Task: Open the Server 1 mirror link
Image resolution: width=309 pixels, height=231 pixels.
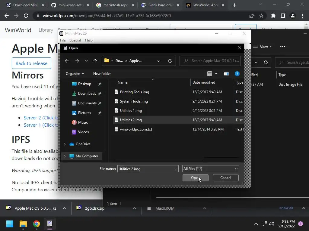Action: [x=41, y=125]
